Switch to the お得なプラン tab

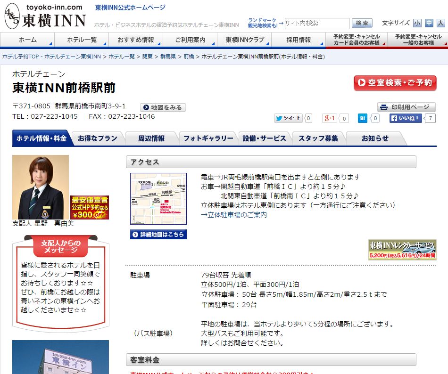pos(98,138)
